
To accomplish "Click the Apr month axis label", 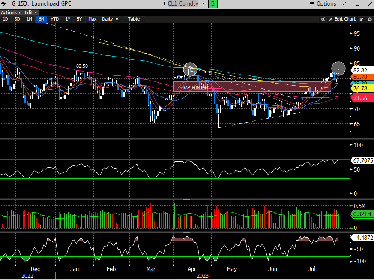I will tap(192, 269).
